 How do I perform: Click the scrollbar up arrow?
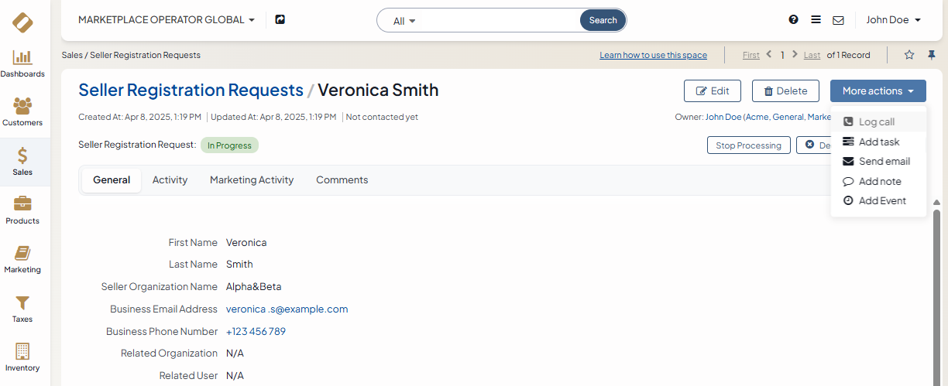pos(937,202)
